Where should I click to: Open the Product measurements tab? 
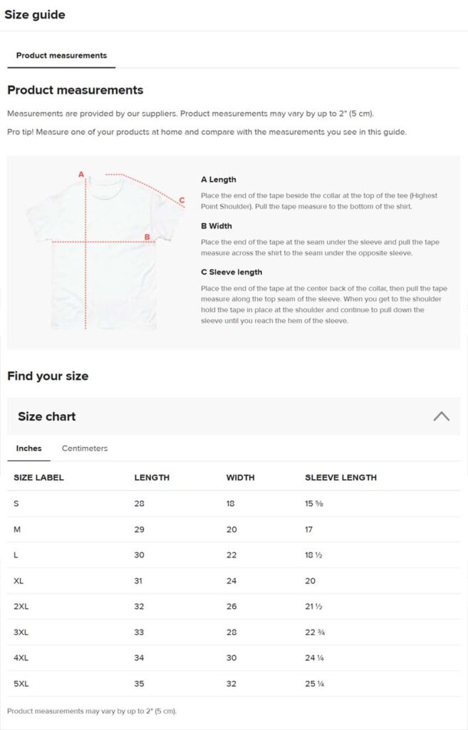tap(61, 56)
